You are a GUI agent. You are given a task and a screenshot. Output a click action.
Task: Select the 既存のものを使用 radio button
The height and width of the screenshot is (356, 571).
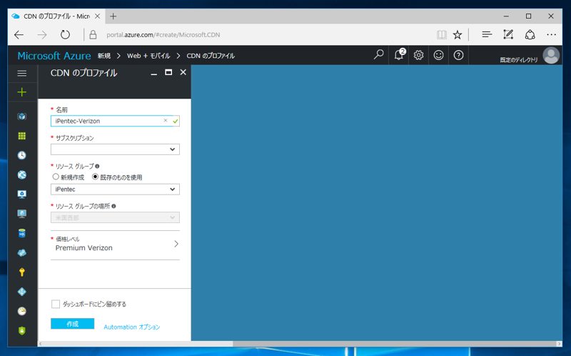pos(95,177)
